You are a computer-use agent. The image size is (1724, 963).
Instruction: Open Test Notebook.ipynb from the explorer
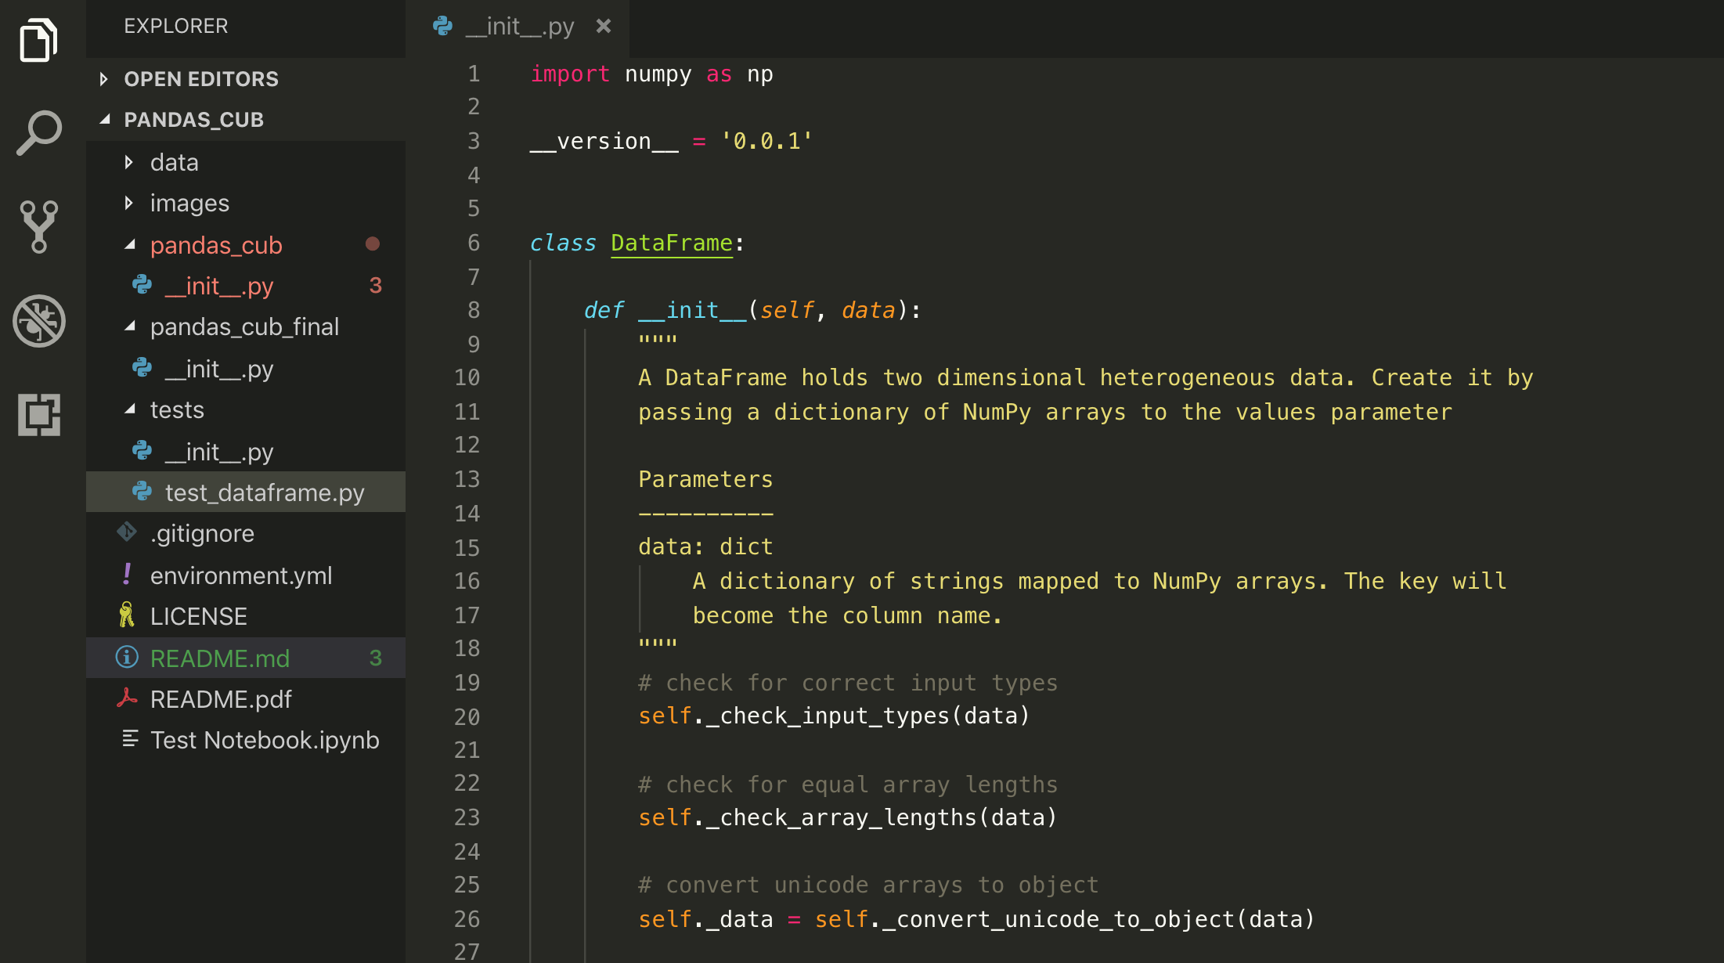[x=265, y=740]
